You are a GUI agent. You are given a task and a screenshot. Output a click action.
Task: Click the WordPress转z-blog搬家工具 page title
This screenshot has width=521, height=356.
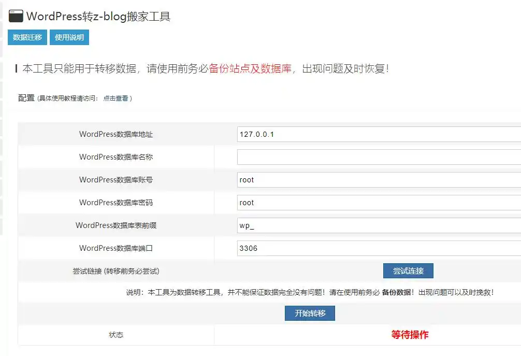pos(98,16)
